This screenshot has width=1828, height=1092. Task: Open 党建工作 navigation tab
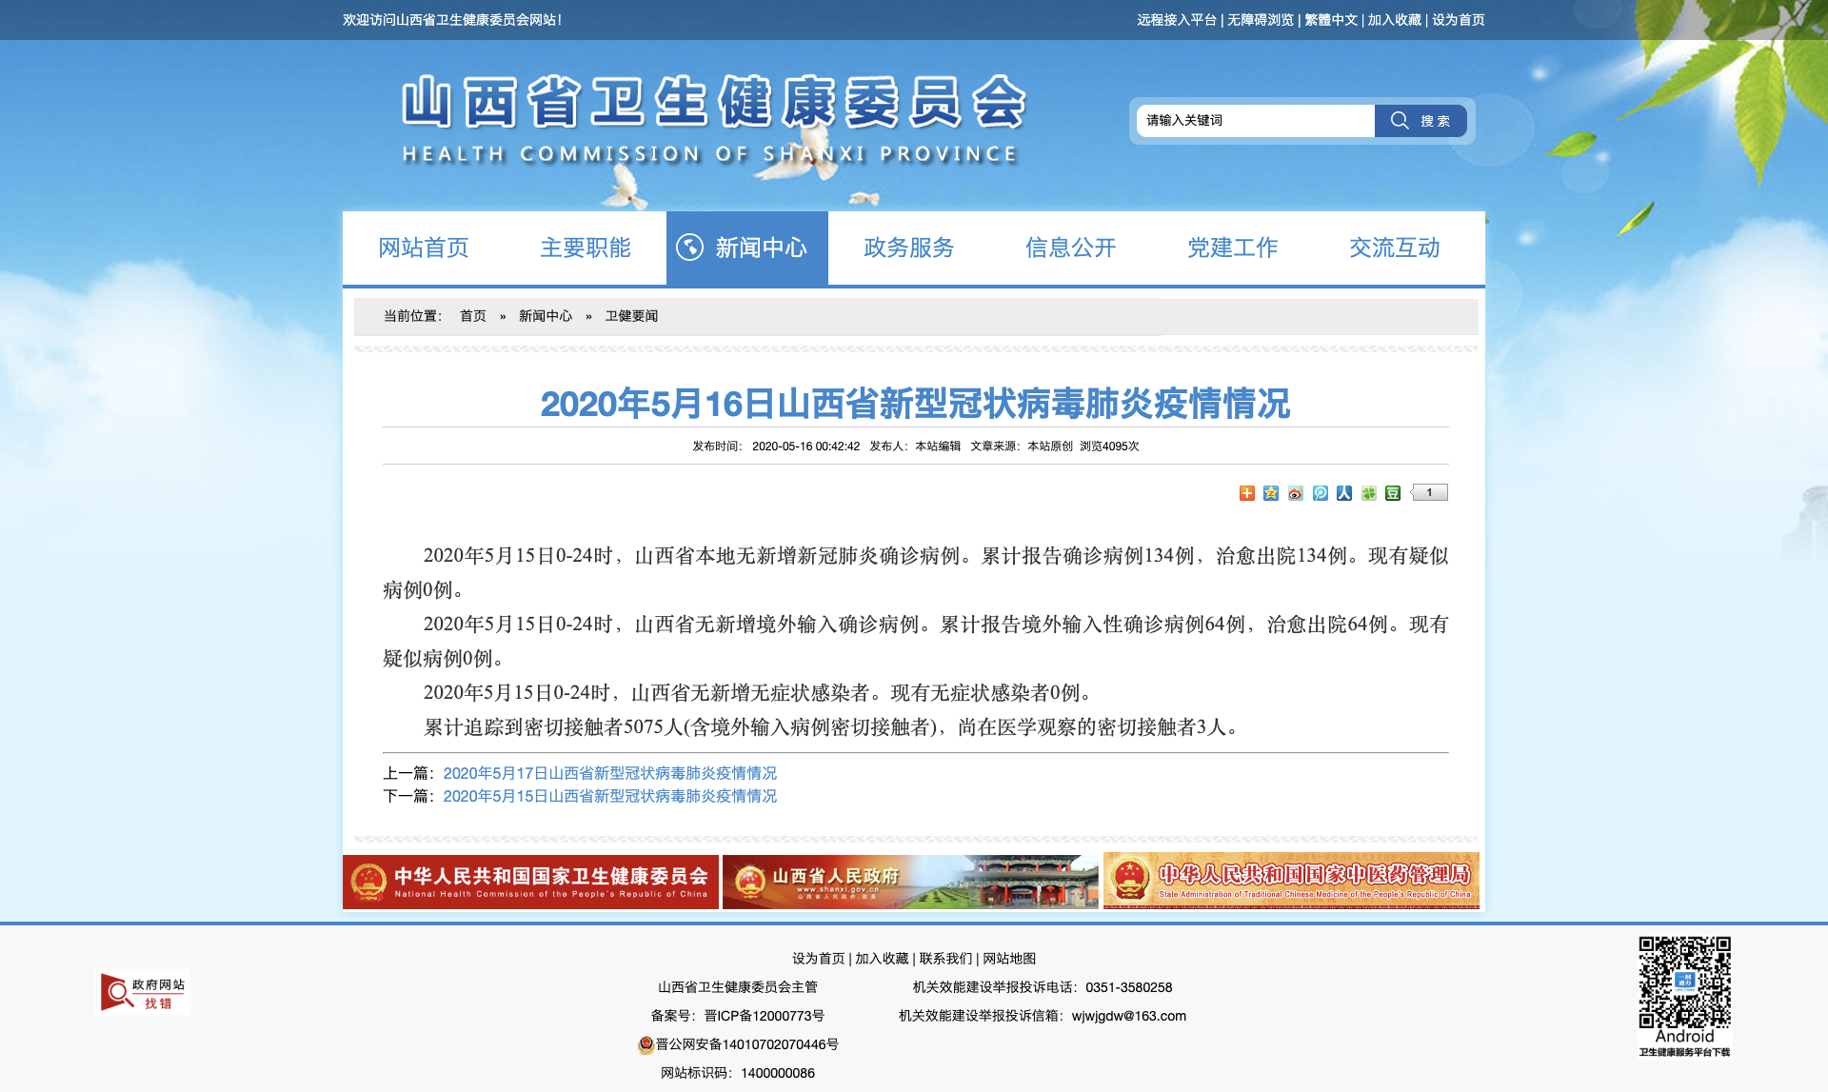coord(1233,248)
